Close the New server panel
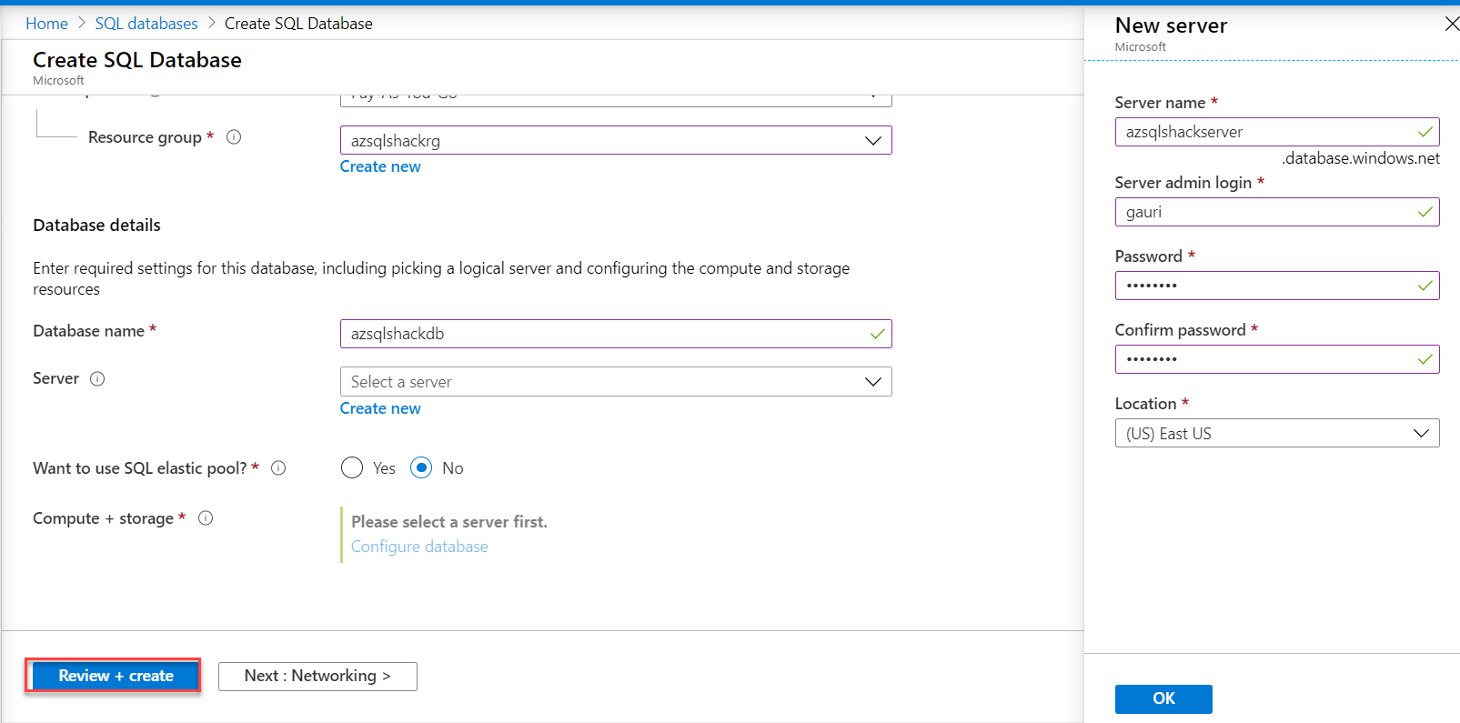The height and width of the screenshot is (723, 1460). click(x=1451, y=25)
